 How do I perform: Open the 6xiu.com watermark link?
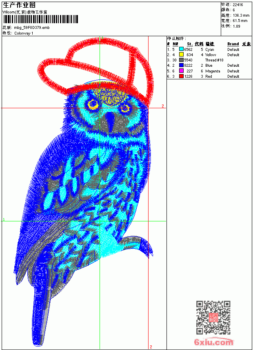[214, 342]
